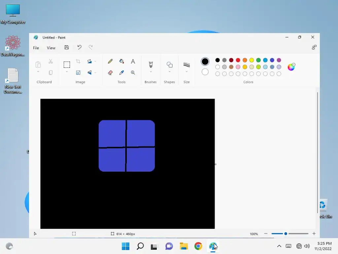Select the New Text Document desktop icon

[13, 81]
